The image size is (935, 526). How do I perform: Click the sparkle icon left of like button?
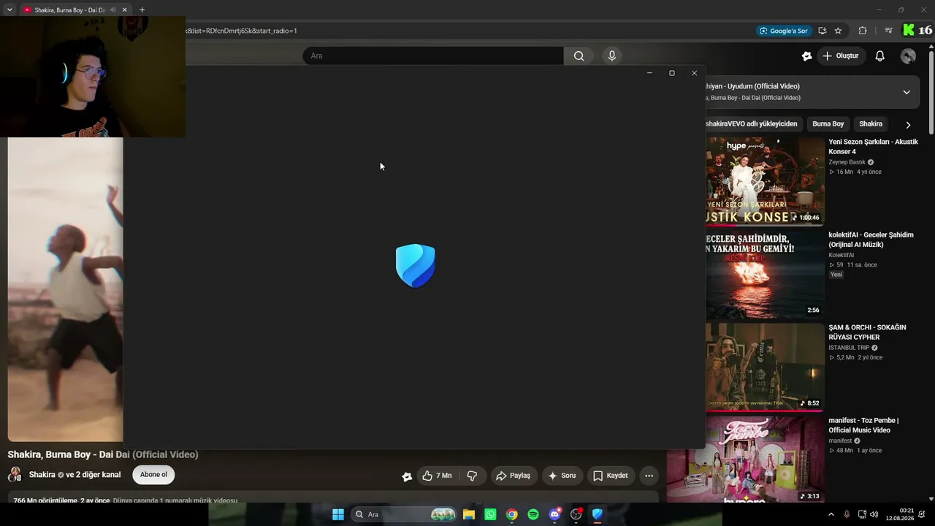407,476
